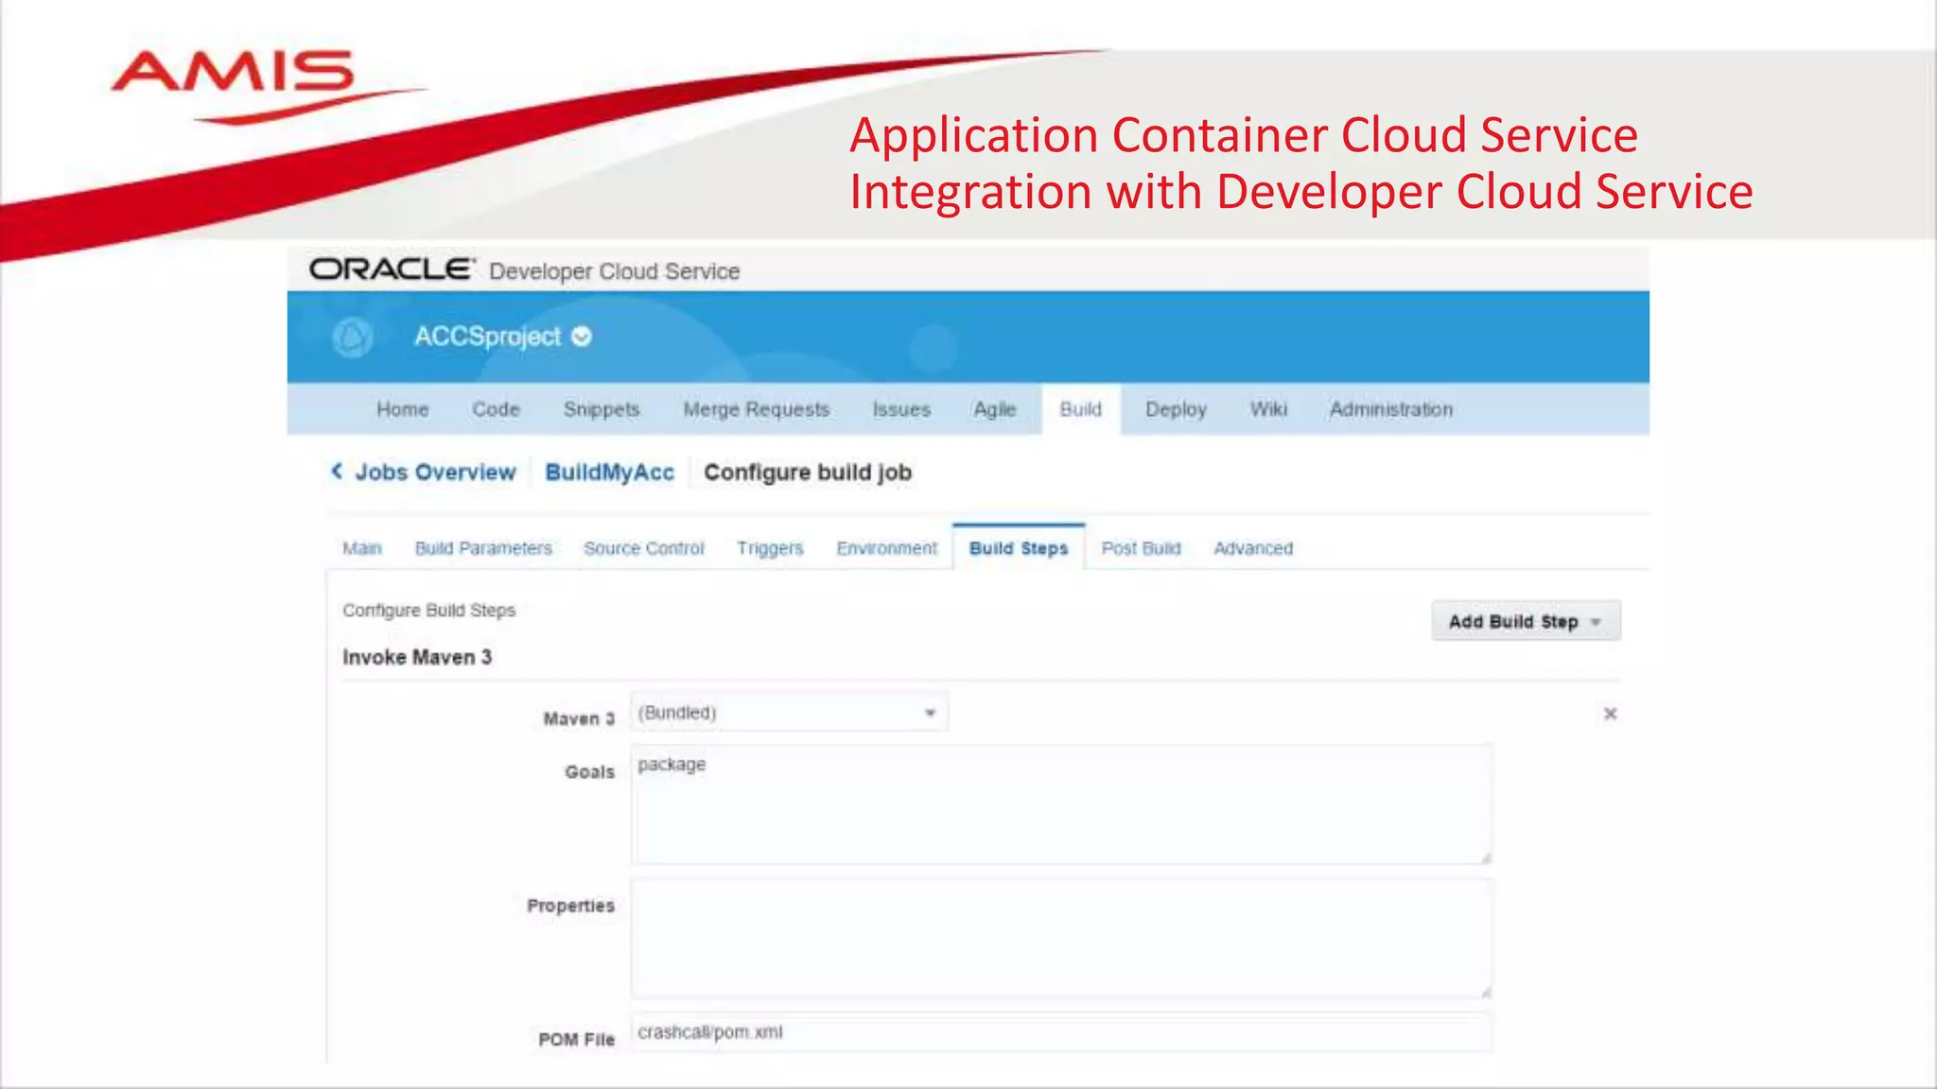
Task: Select the Build Steps tab
Action: point(1019,548)
